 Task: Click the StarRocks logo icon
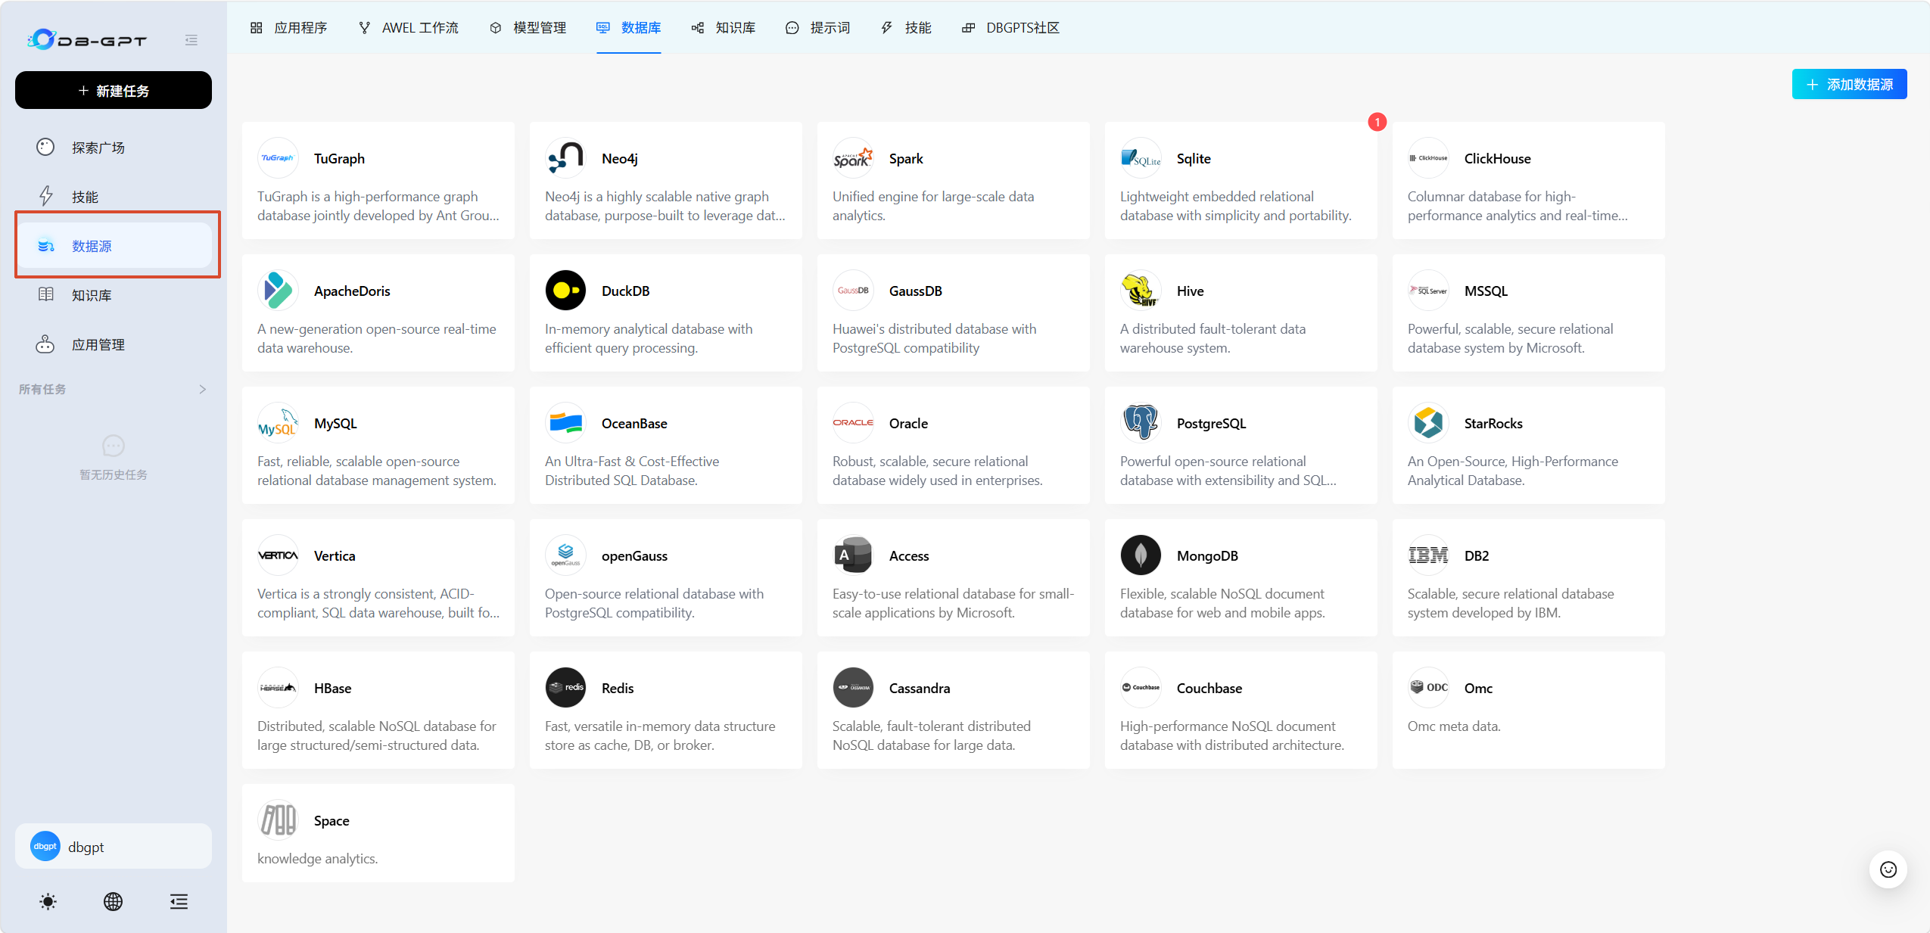pos(1428,423)
